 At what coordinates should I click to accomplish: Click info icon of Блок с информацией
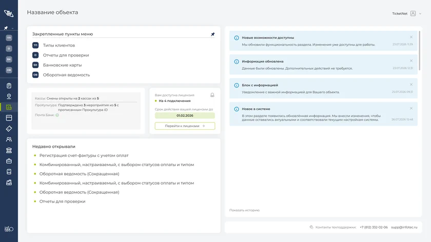(x=237, y=86)
